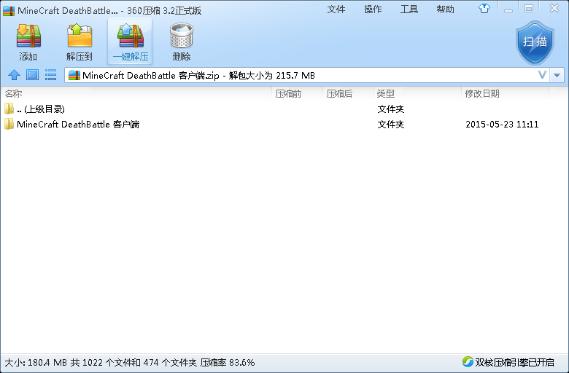Click status text '大小: 180.4 MB'
569x373 pixels.
tap(36, 362)
